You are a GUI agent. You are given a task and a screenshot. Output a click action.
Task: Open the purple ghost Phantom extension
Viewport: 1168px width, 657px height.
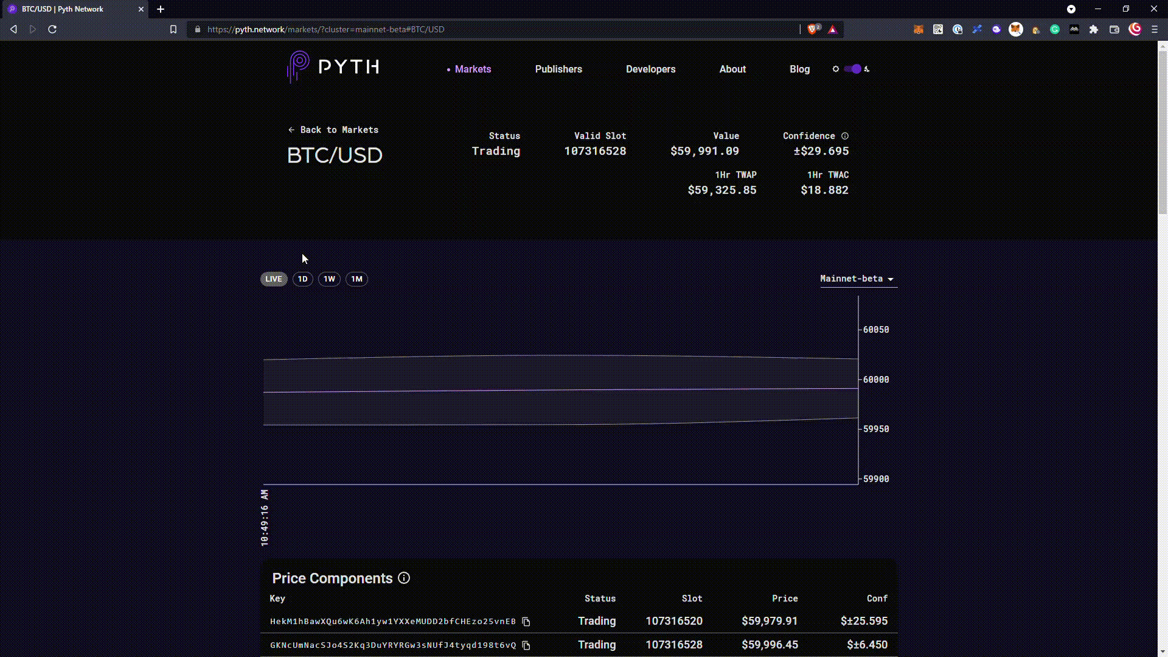tap(996, 29)
